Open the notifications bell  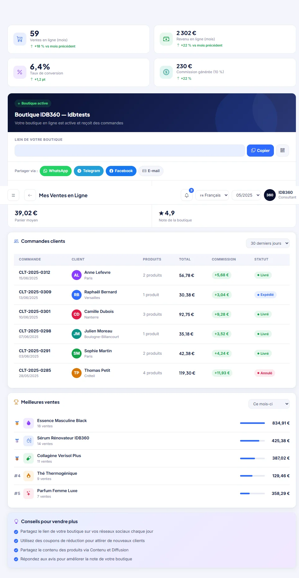tap(187, 195)
